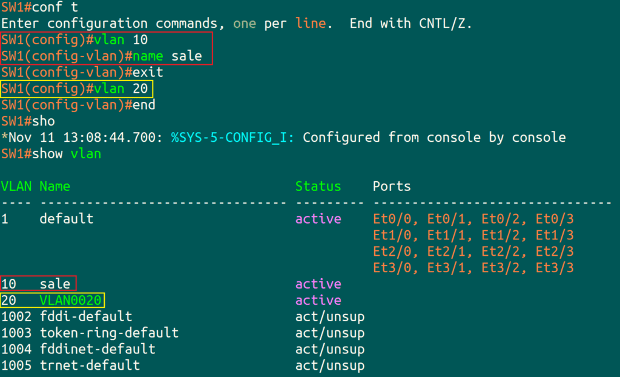Click the "CNTL/Z" text in the prompt hint
Viewport: 620px width, 377px height.
446,24
